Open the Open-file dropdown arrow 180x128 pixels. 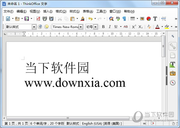pos(22,19)
